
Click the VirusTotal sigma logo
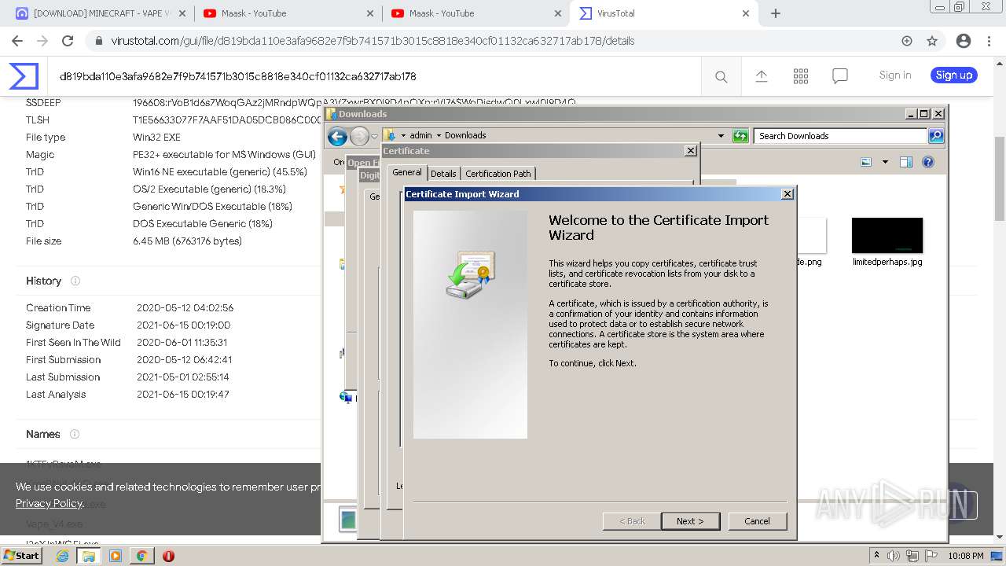(24, 76)
